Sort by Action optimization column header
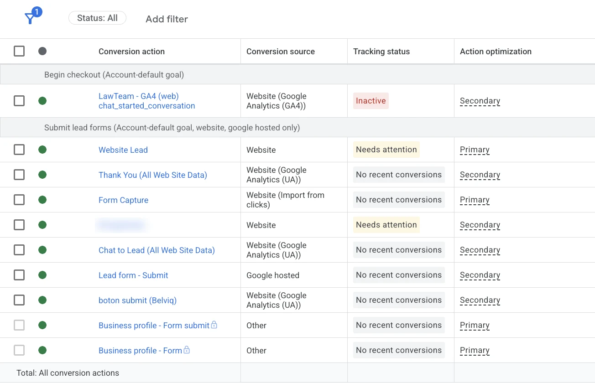 pos(496,52)
